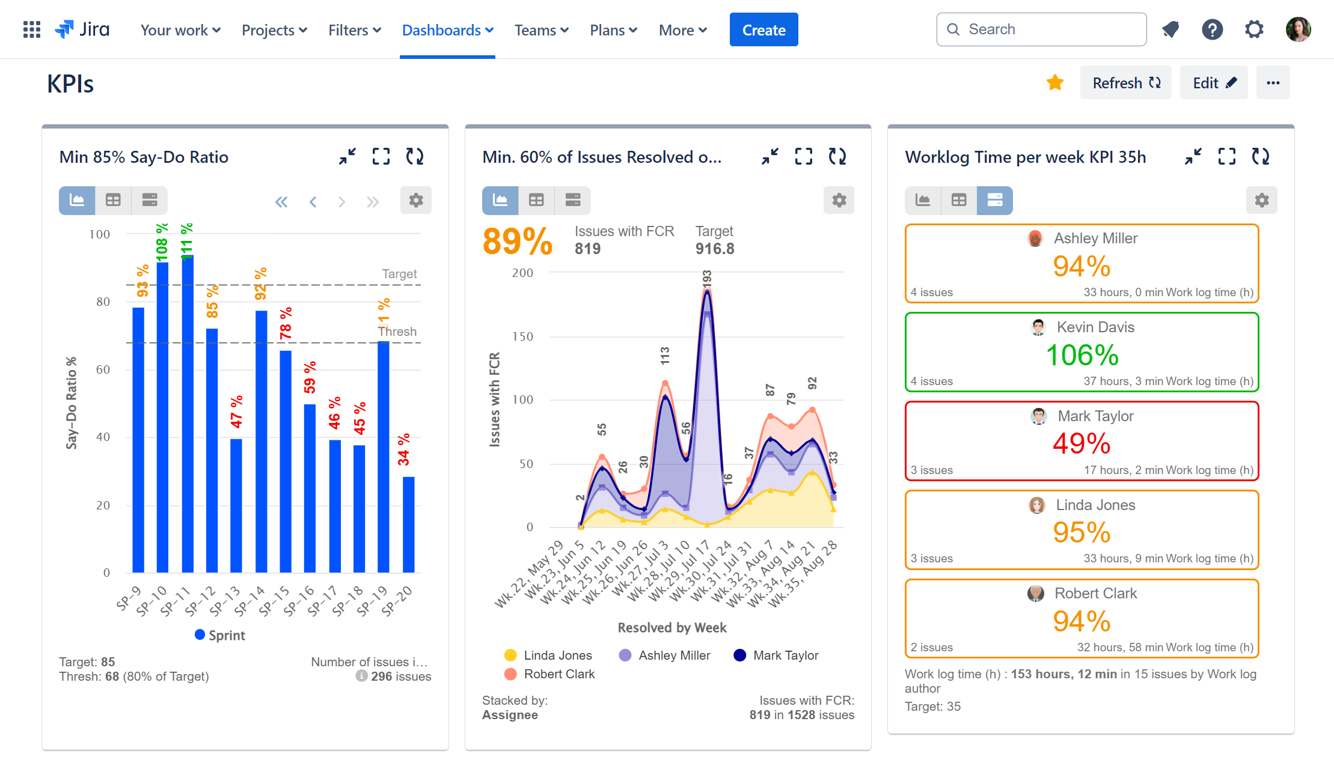Go back one sprint page with the left chevron

313,201
